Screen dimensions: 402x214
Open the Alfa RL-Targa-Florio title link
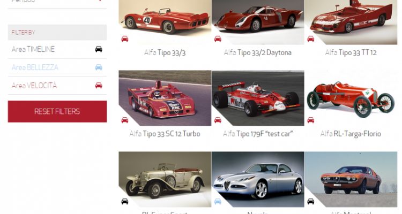(x=351, y=134)
